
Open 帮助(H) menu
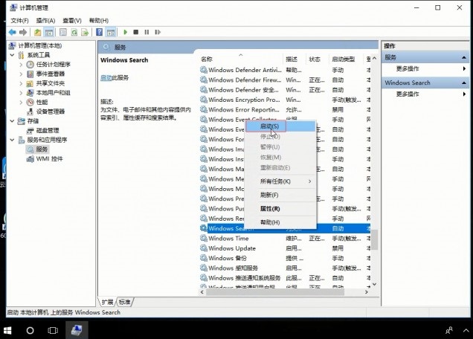(99, 21)
